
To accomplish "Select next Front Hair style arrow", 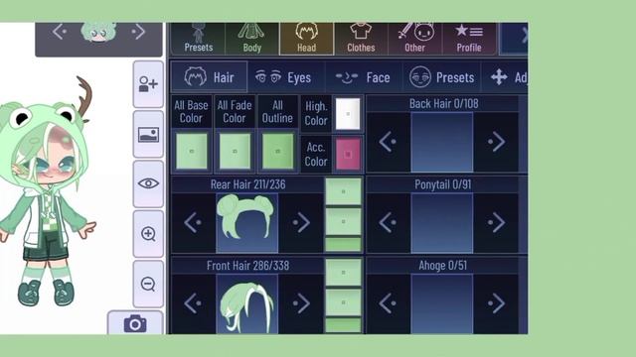I will click(x=301, y=303).
